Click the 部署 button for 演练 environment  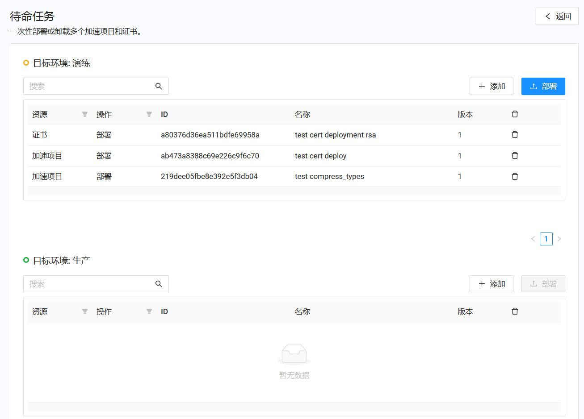(543, 86)
